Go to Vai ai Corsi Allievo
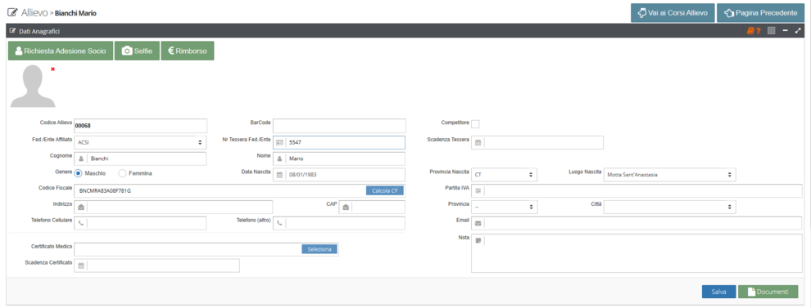This screenshot has height=308, width=811. pyautogui.click(x=673, y=13)
